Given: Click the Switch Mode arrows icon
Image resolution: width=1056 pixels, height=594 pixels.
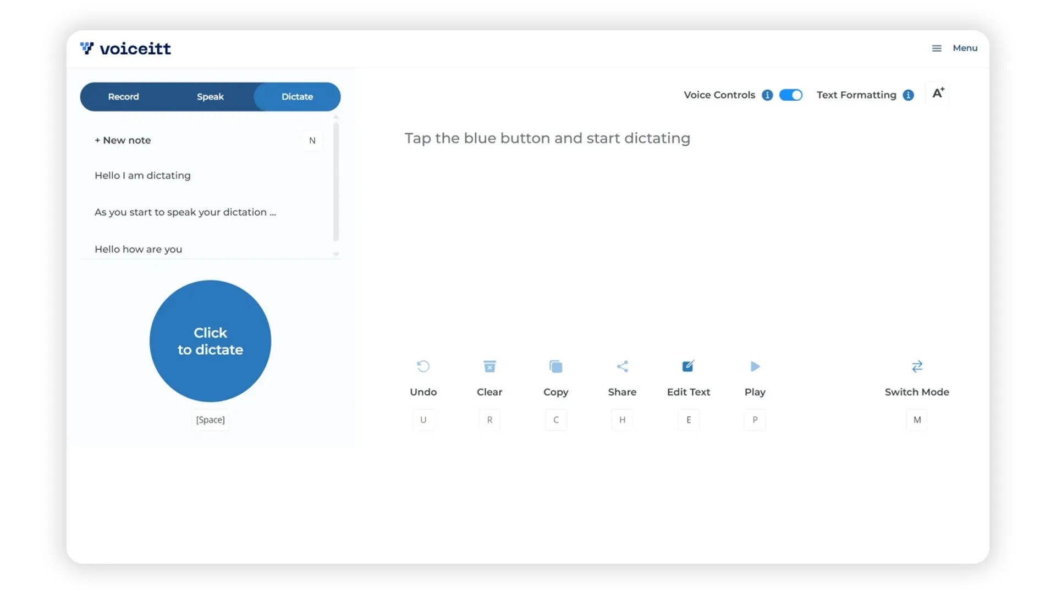Looking at the screenshot, I should pos(917,366).
